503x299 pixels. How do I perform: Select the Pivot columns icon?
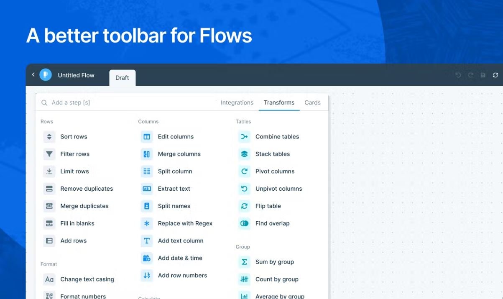click(244, 171)
